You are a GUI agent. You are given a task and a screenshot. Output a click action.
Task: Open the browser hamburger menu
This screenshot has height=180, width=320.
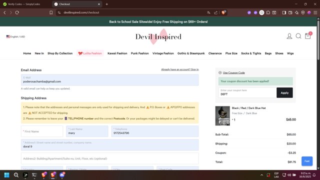(315, 12)
